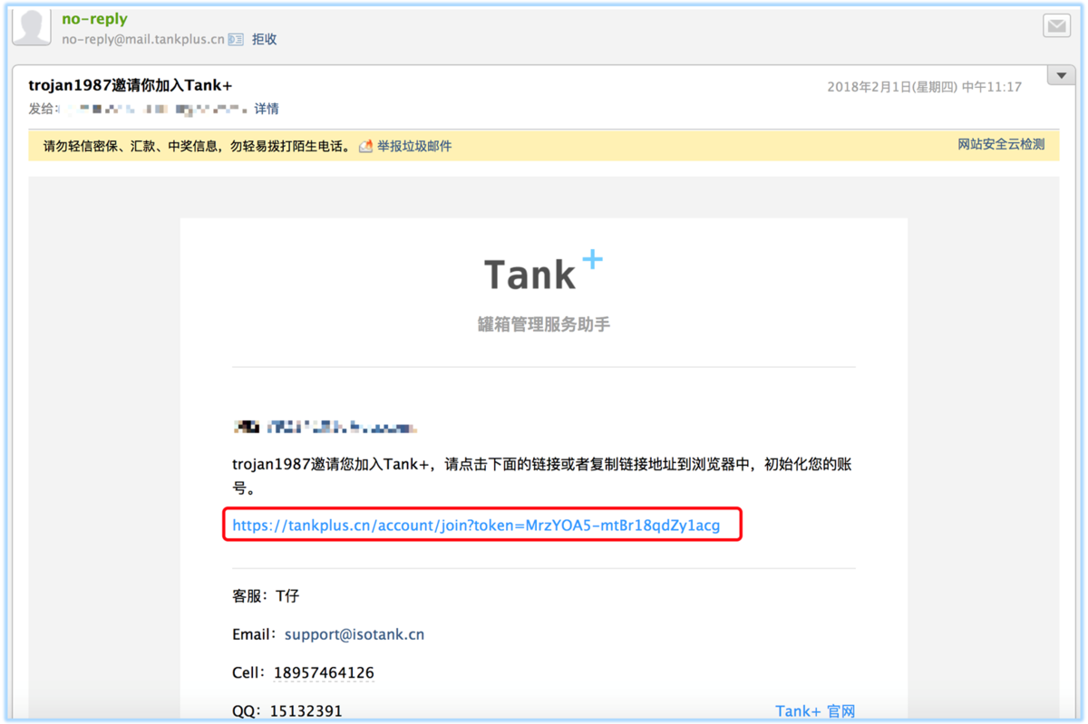Click the no-reply sender name
The width and height of the screenshot is (1088, 724).
coord(94,19)
